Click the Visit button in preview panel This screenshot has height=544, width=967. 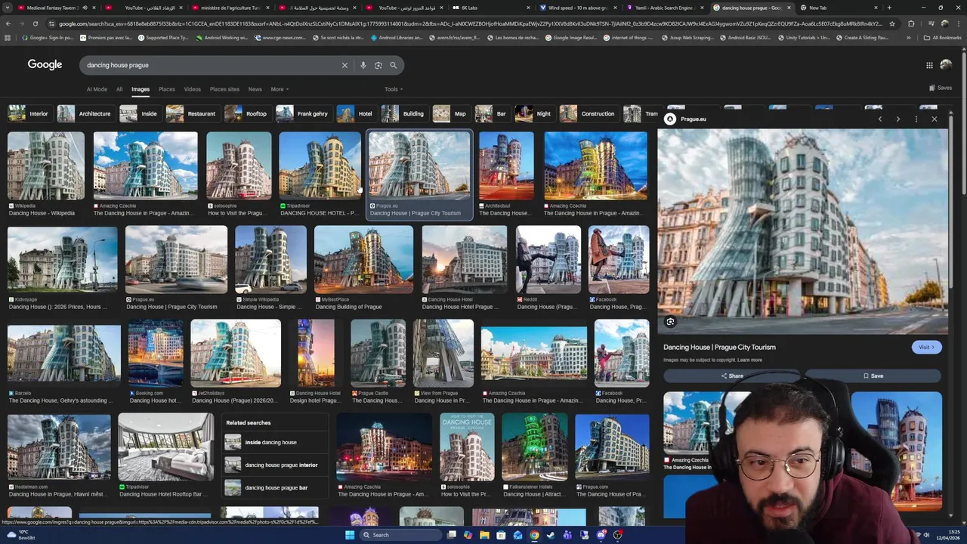point(927,347)
